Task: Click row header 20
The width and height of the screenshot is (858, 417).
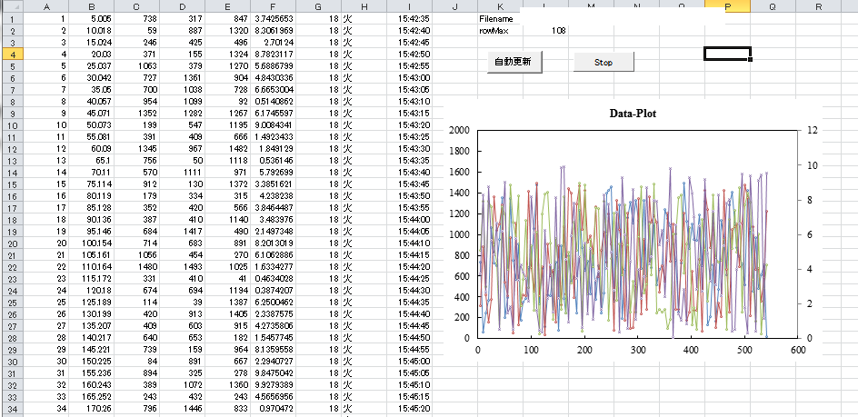Action: [10, 243]
